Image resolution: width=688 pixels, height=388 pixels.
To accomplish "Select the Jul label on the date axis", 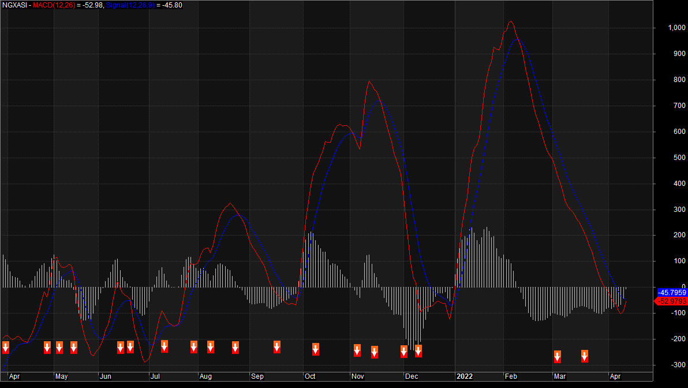I will click(x=155, y=376).
